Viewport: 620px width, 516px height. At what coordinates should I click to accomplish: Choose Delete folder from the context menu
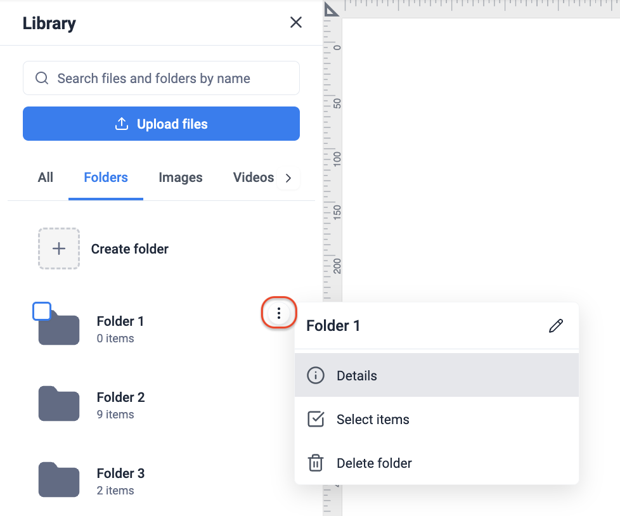pos(374,463)
